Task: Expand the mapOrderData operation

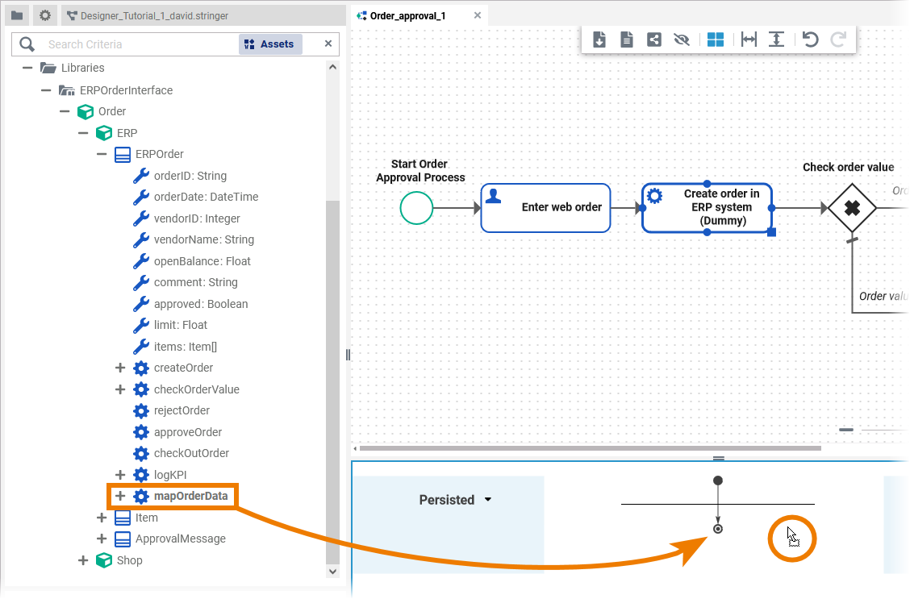Action: coord(120,497)
